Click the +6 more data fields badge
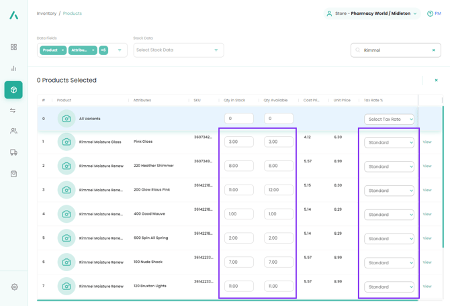The image size is (450, 306). click(103, 50)
